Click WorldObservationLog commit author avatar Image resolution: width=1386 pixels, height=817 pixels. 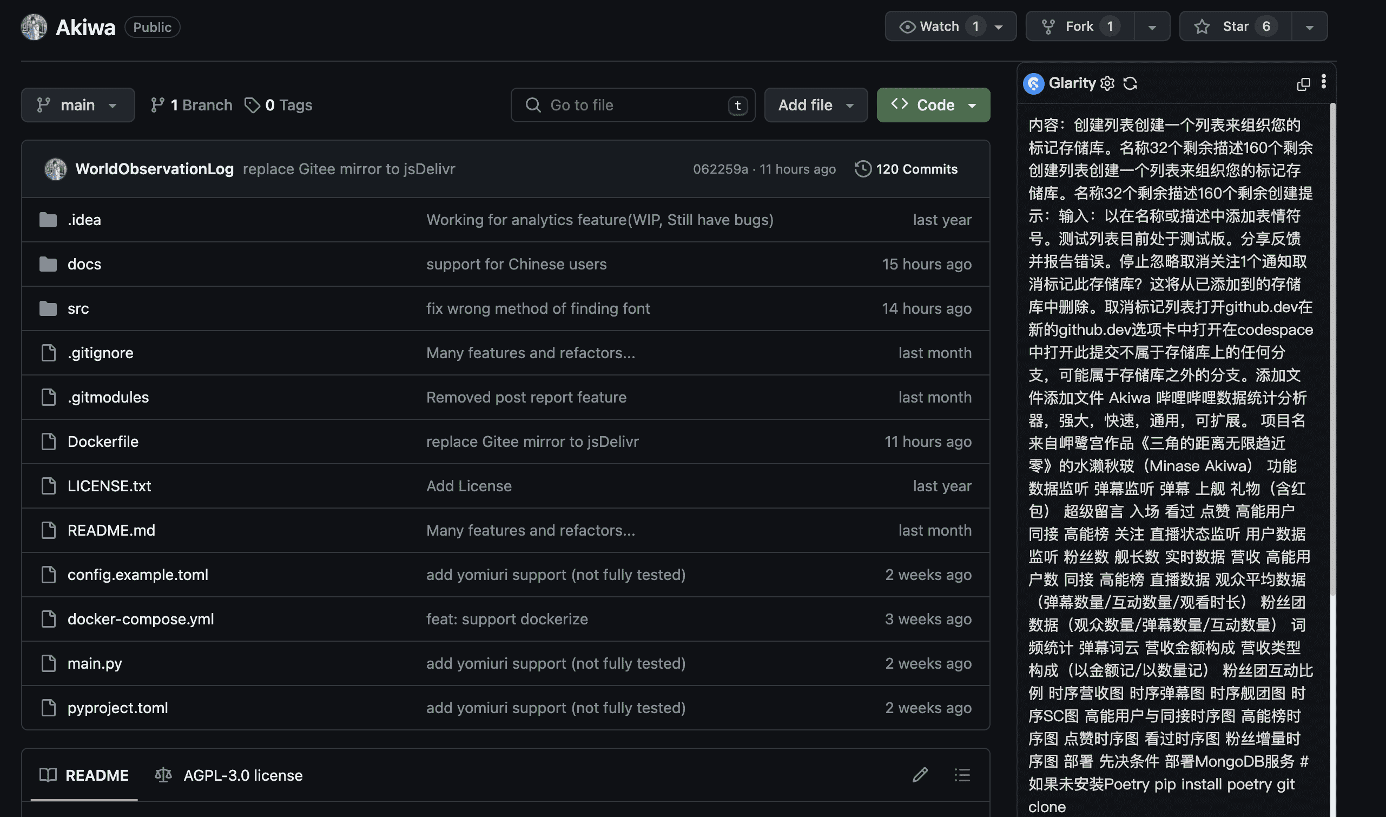(x=56, y=169)
